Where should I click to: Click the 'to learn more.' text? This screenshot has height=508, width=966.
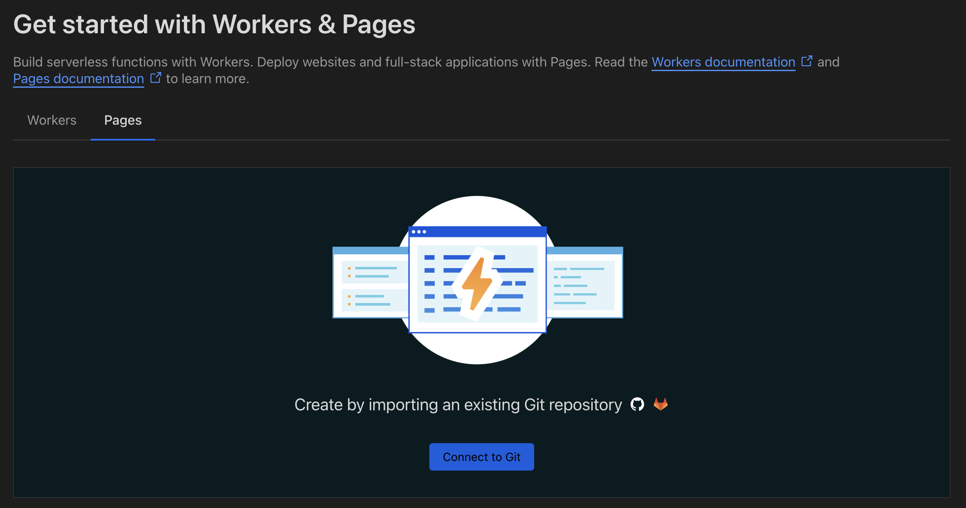[x=207, y=79]
